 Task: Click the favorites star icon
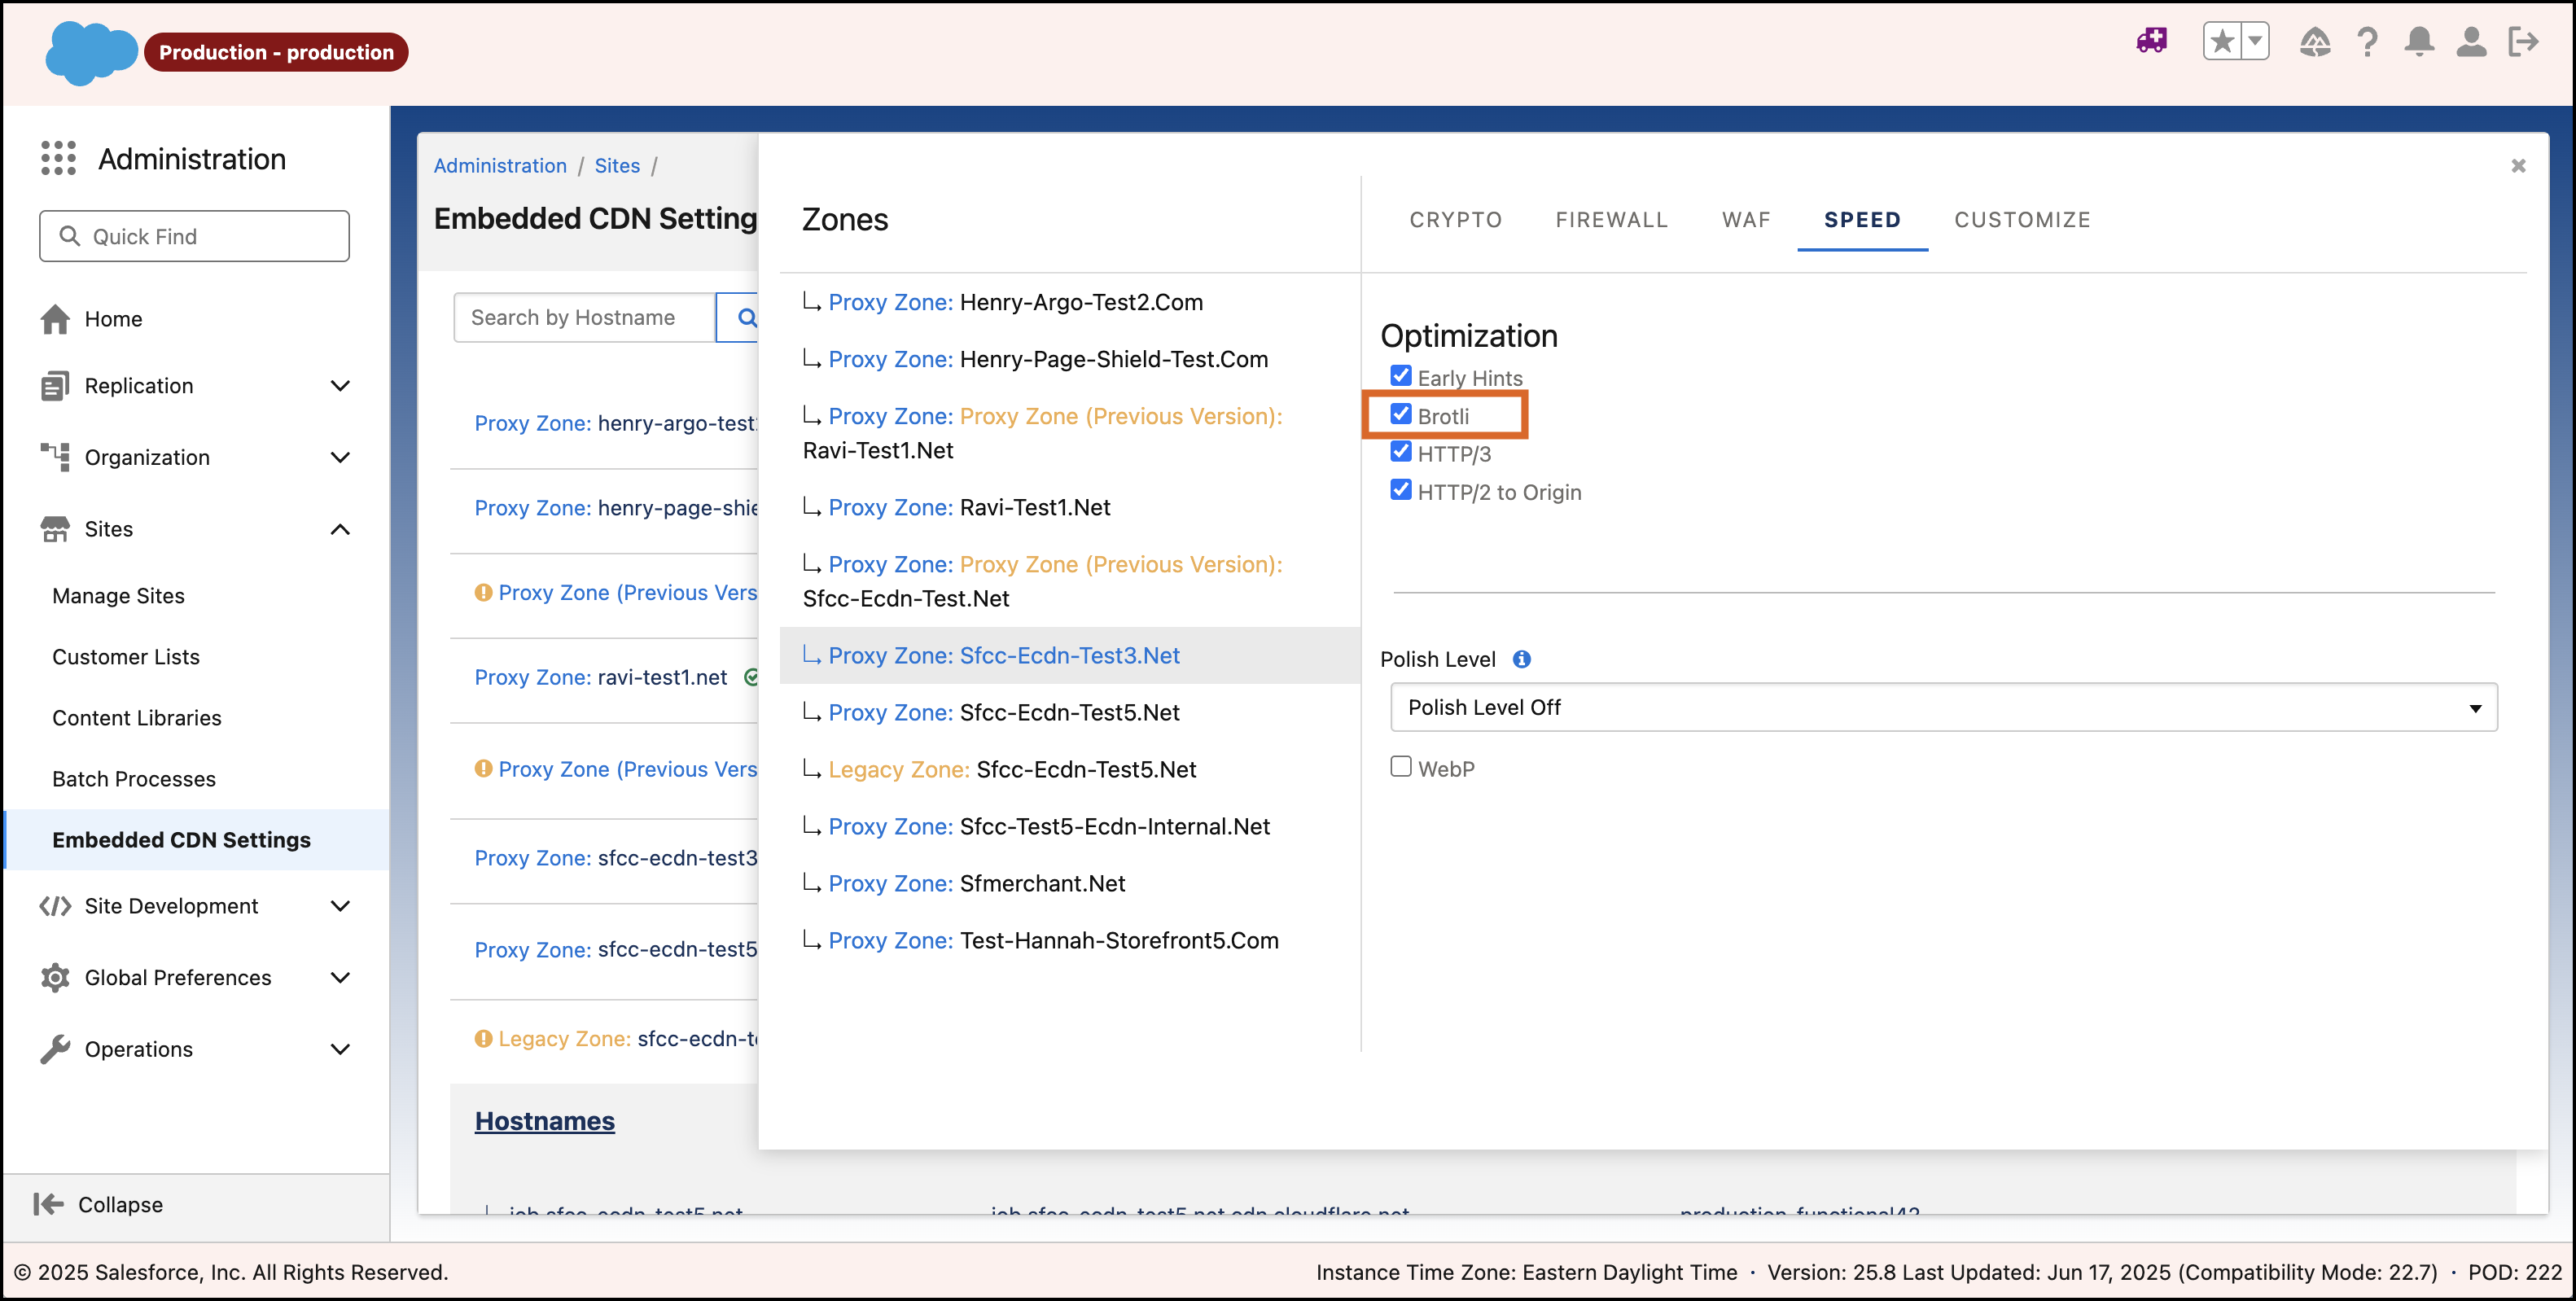click(2222, 41)
